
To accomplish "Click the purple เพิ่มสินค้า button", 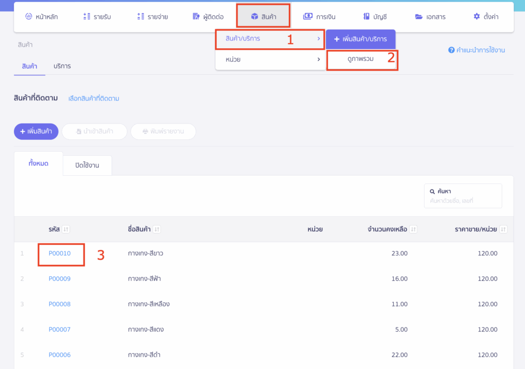I will tap(36, 131).
